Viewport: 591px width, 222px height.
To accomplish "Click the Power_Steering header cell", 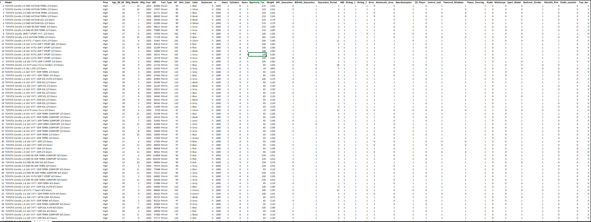I will (475, 2).
